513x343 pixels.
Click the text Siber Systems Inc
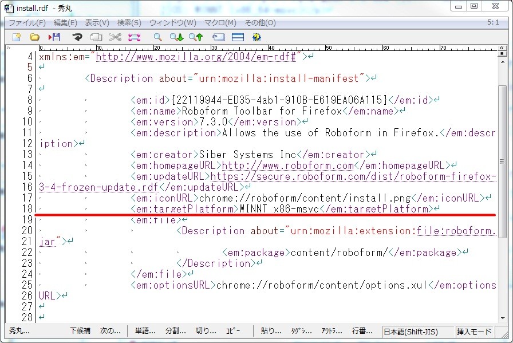point(247,155)
